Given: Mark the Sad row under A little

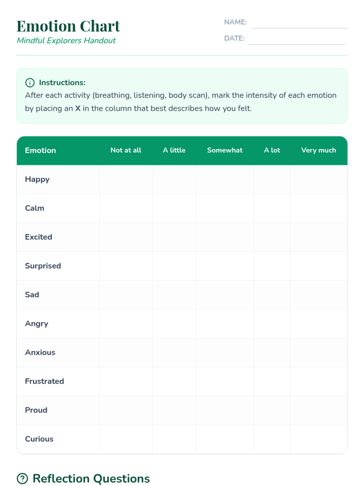Looking at the screenshot, I should tap(174, 295).
